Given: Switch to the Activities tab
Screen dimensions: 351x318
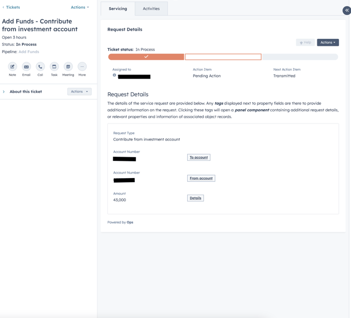Looking at the screenshot, I should click(151, 9).
